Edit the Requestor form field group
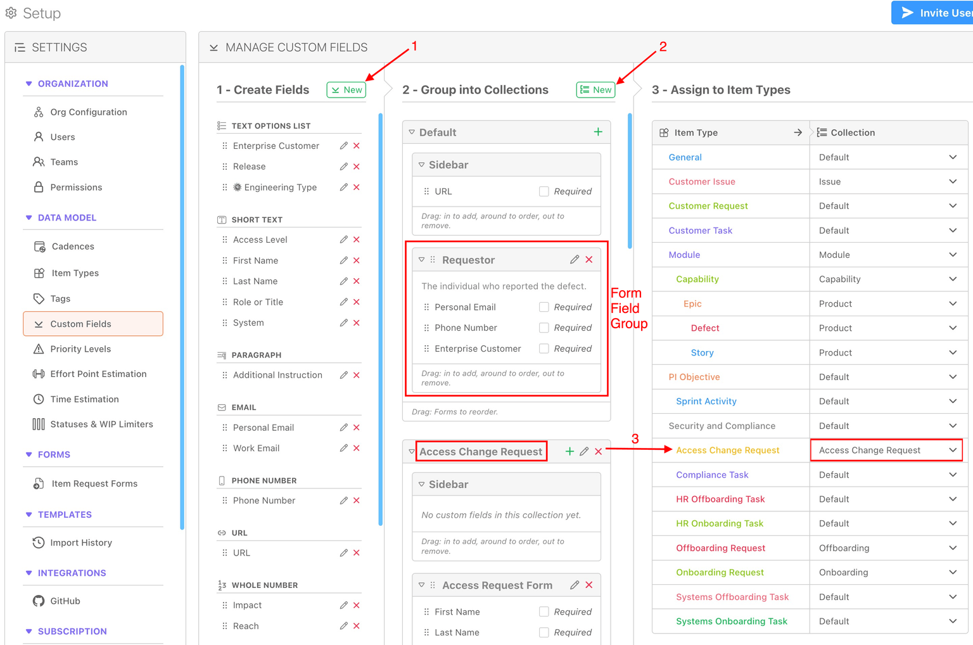 click(x=574, y=260)
